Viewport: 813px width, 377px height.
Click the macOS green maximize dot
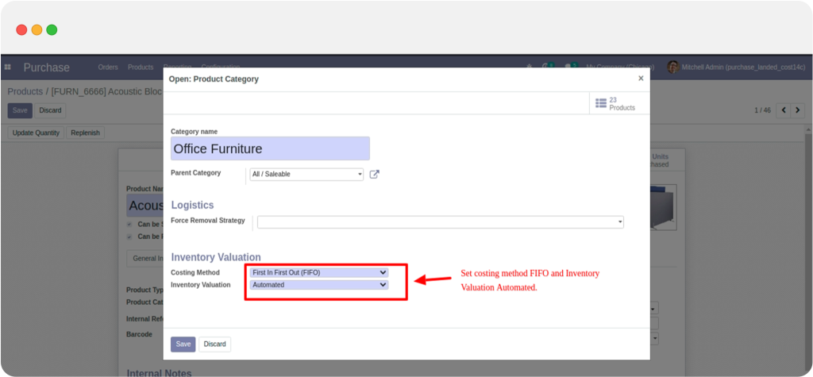pos(52,29)
